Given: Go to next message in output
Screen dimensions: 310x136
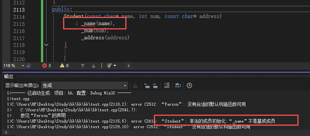Looking at the screenshot, I should point(155,85).
